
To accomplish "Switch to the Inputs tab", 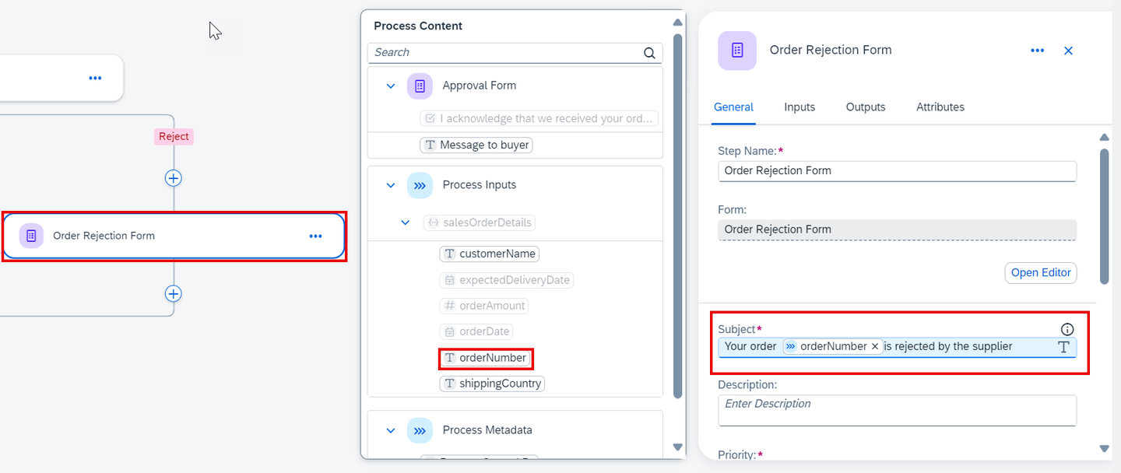I will click(x=799, y=107).
